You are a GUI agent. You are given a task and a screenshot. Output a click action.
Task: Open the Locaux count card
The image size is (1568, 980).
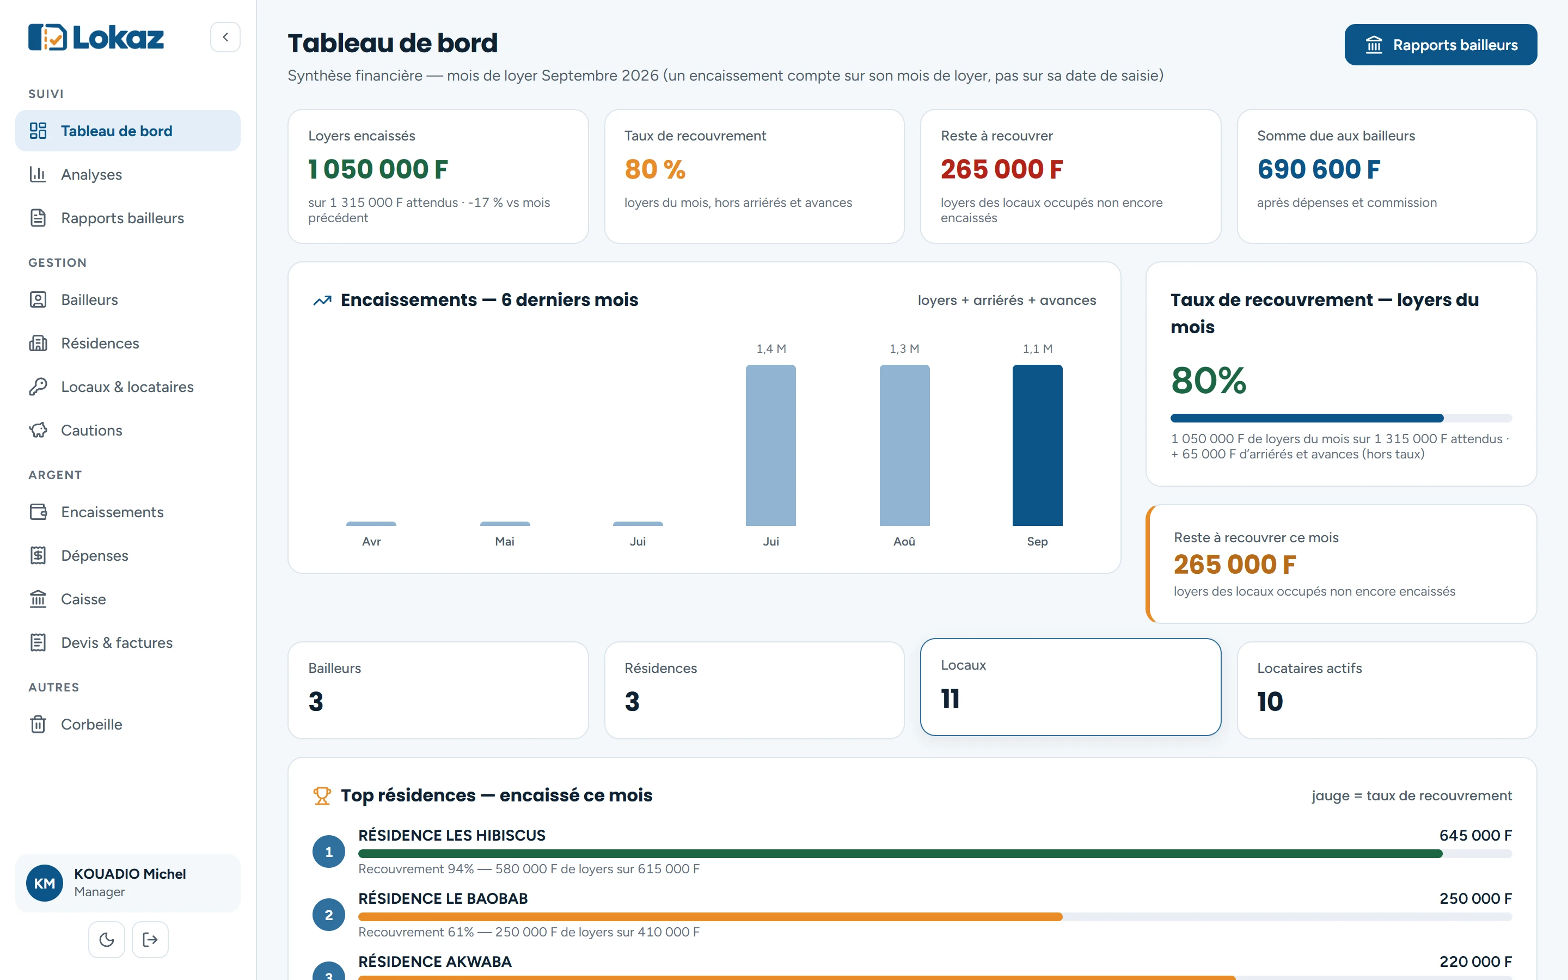(x=1070, y=687)
